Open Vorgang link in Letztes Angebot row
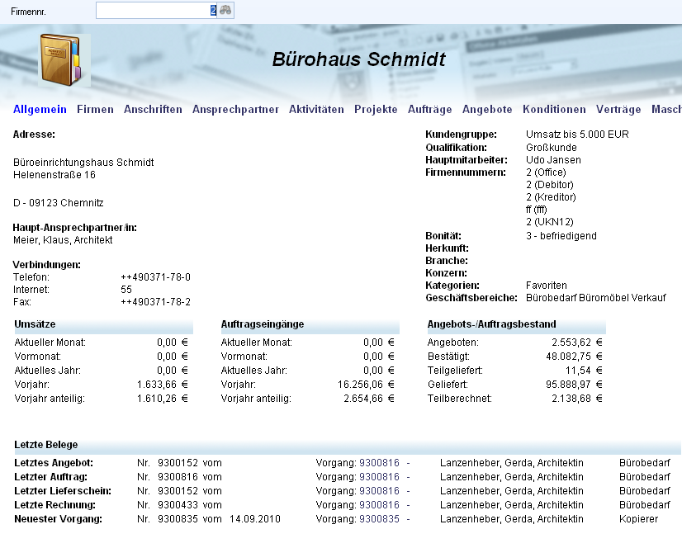This screenshot has height=548, width=682. pos(379,463)
